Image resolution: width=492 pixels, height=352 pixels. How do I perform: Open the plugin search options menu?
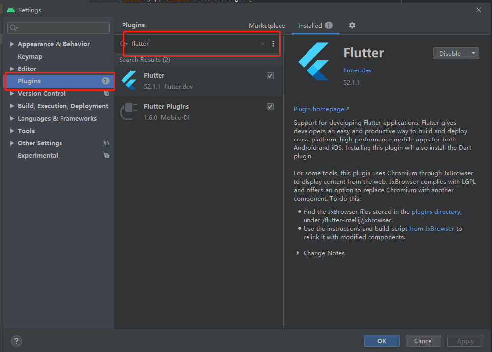pos(273,44)
